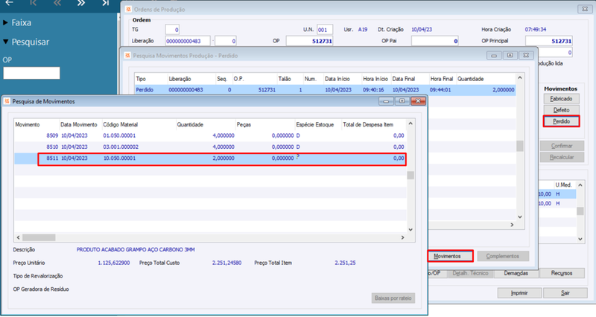Click the OP search input field
Viewport: 596px width, 317px height.
pos(31,73)
